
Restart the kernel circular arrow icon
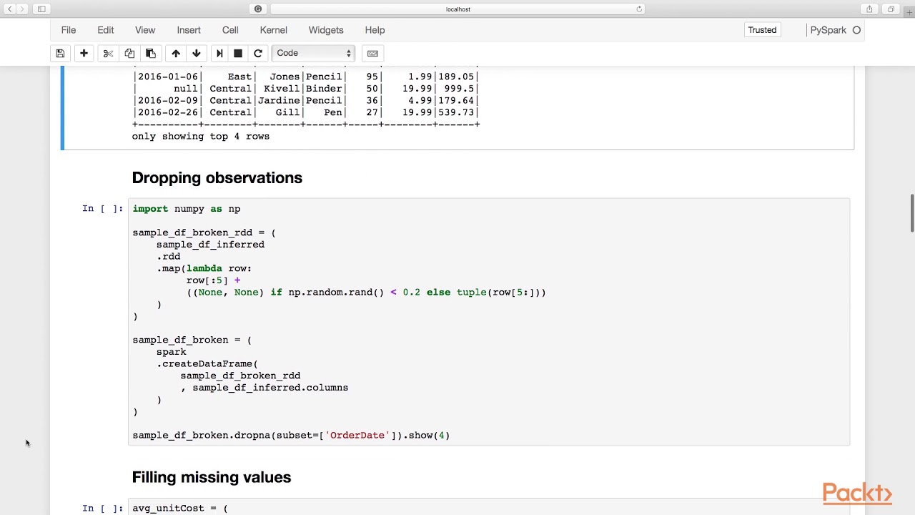[258, 53]
